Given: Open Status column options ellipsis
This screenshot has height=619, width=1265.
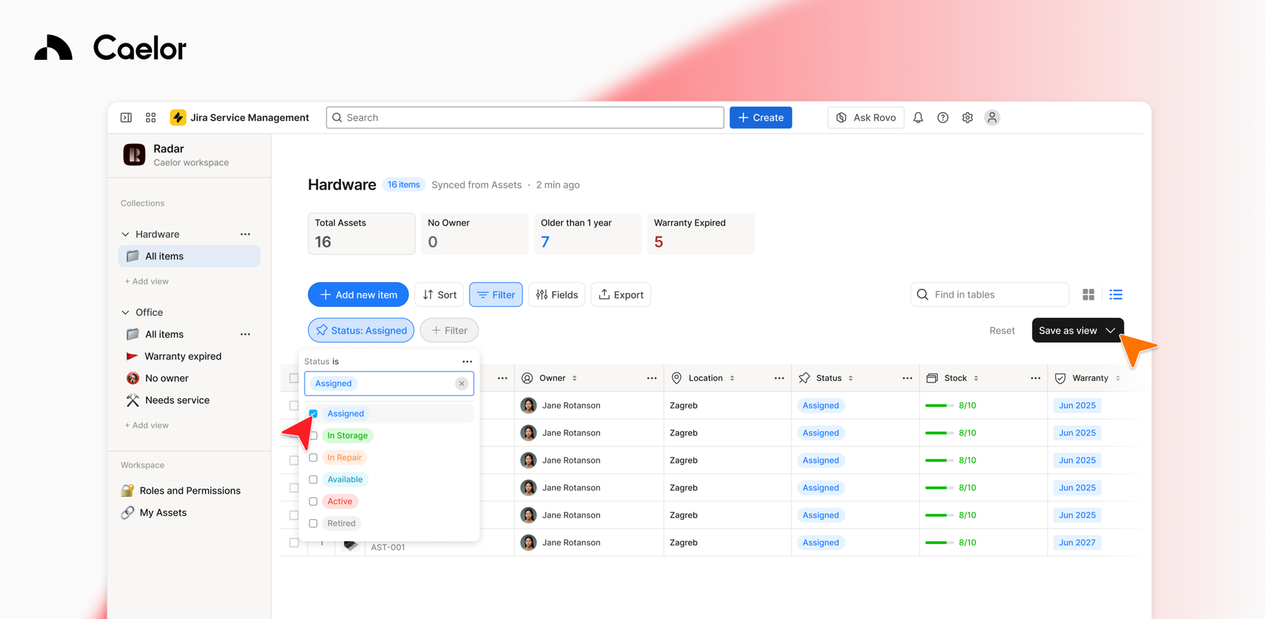Looking at the screenshot, I should [907, 378].
